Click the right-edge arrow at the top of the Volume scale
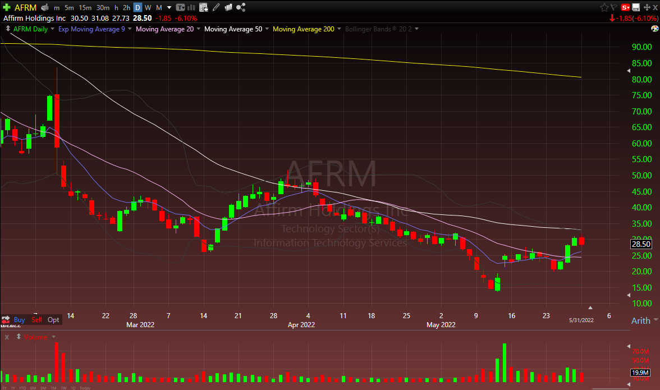This screenshot has height=390, width=660. 629,346
